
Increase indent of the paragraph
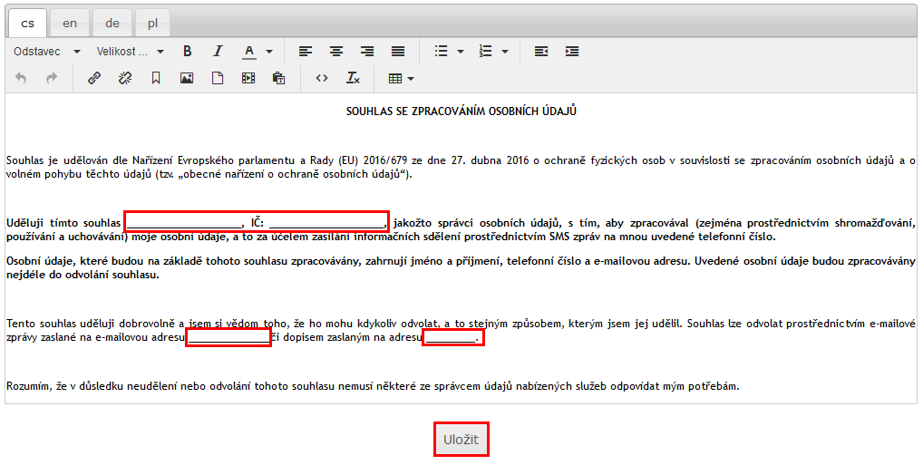572,52
